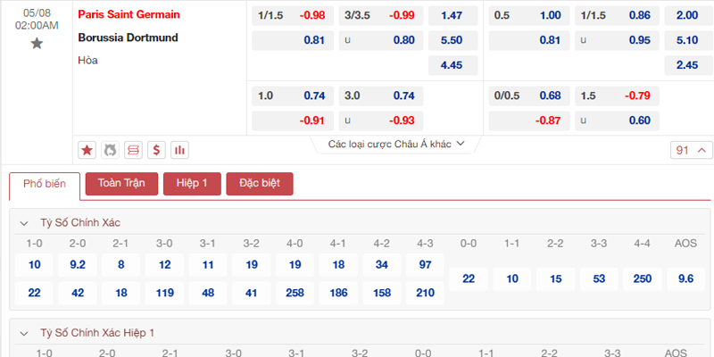
Task: Pick over 1.5 odds -0.79
Action: click(617, 96)
